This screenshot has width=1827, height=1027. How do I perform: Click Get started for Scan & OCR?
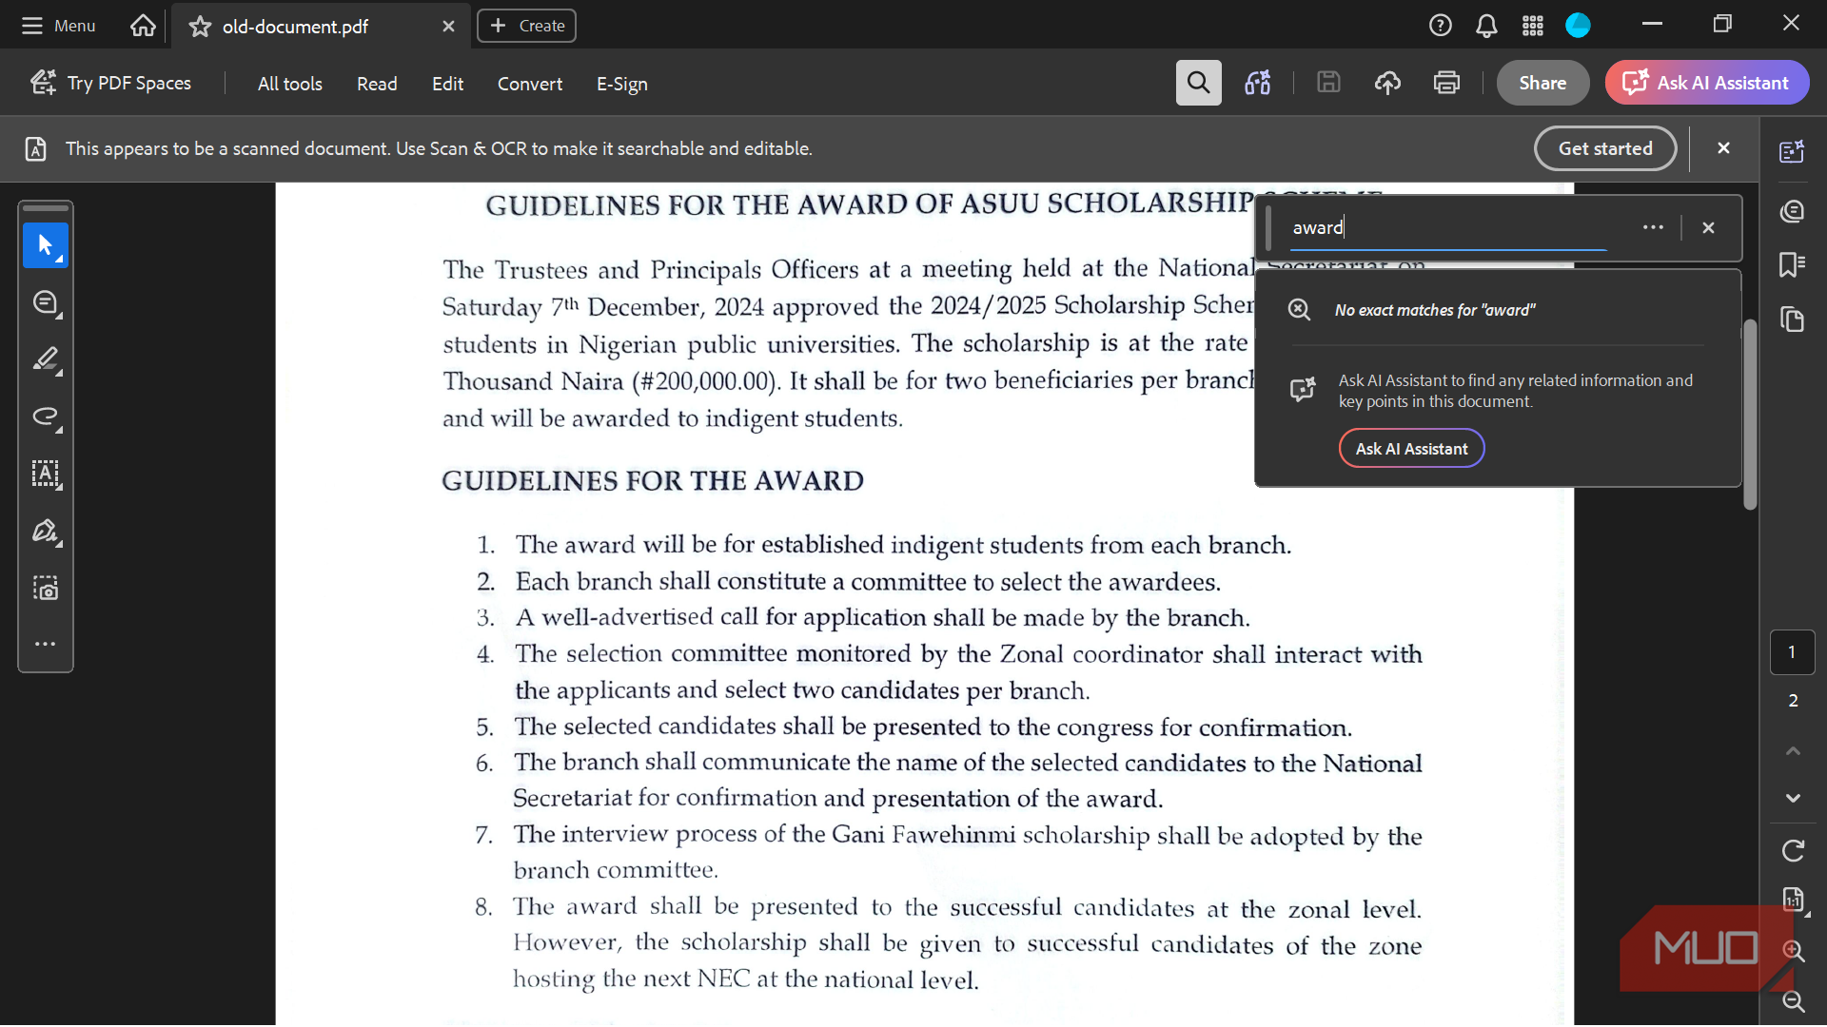[x=1605, y=148]
